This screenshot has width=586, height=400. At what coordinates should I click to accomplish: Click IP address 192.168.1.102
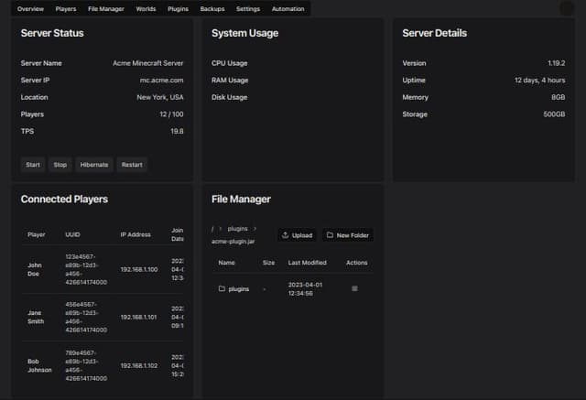click(x=138, y=365)
